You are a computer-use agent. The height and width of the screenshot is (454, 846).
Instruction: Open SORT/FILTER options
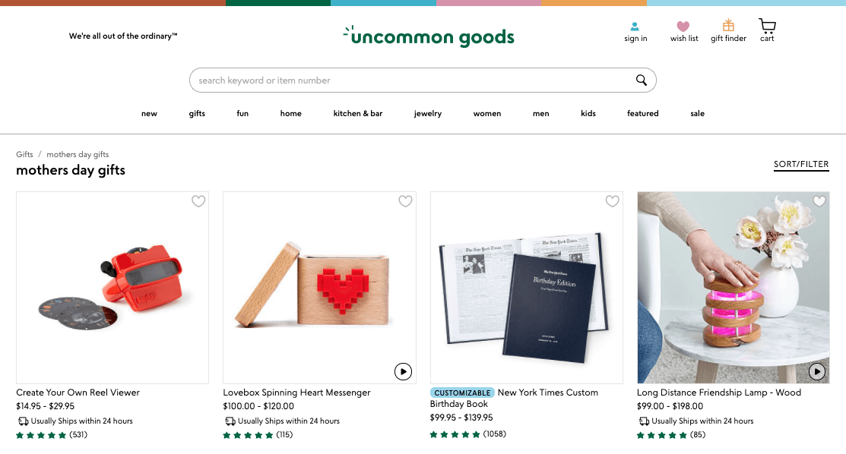point(801,164)
